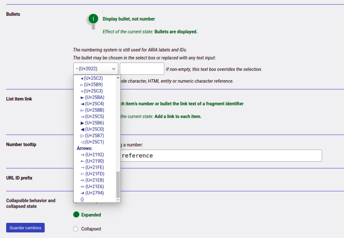The height and width of the screenshot is (238, 344).
Task: Click the dropdown list scrollbar thumb
Action: [x=118, y=184]
